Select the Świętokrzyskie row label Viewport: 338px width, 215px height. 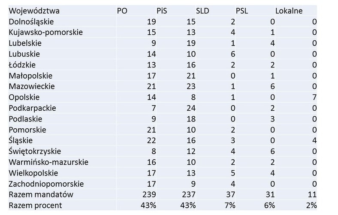point(35,151)
